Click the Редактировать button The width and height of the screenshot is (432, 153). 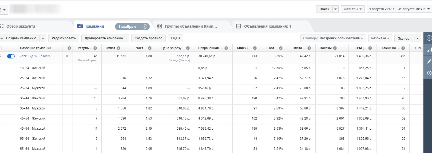(64, 38)
